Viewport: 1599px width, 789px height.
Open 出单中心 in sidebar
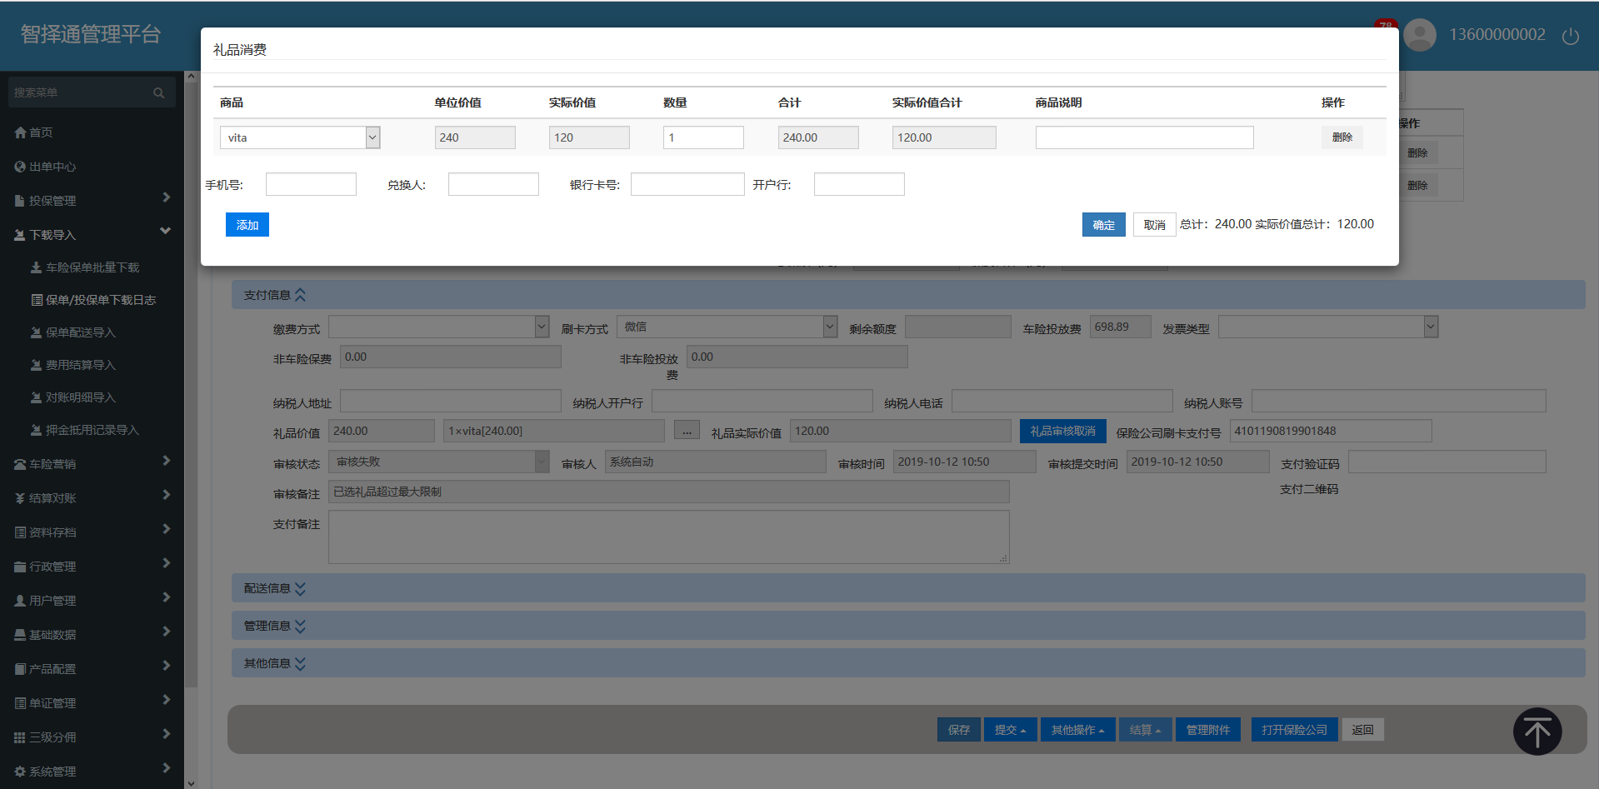click(52, 167)
